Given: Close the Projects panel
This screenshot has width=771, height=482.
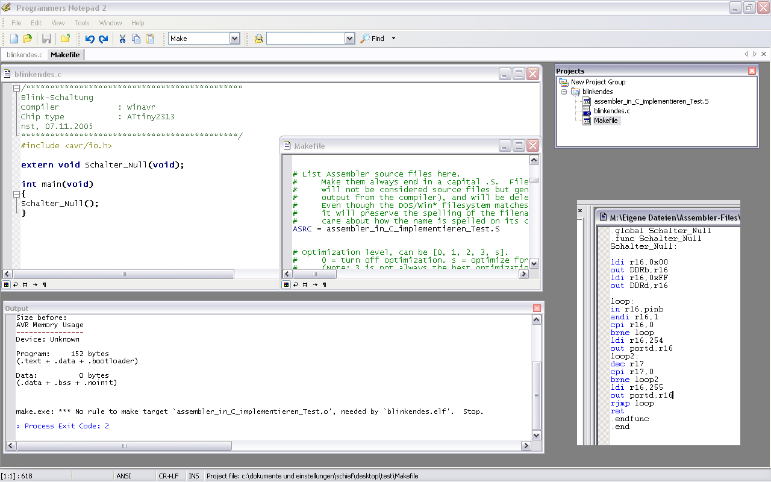Looking at the screenshot, I should (752, 71).
